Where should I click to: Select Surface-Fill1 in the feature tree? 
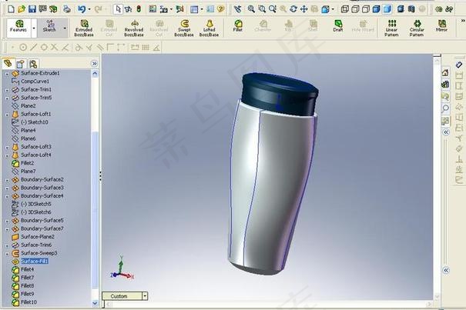pyautogui.click(x=35, y=262)
